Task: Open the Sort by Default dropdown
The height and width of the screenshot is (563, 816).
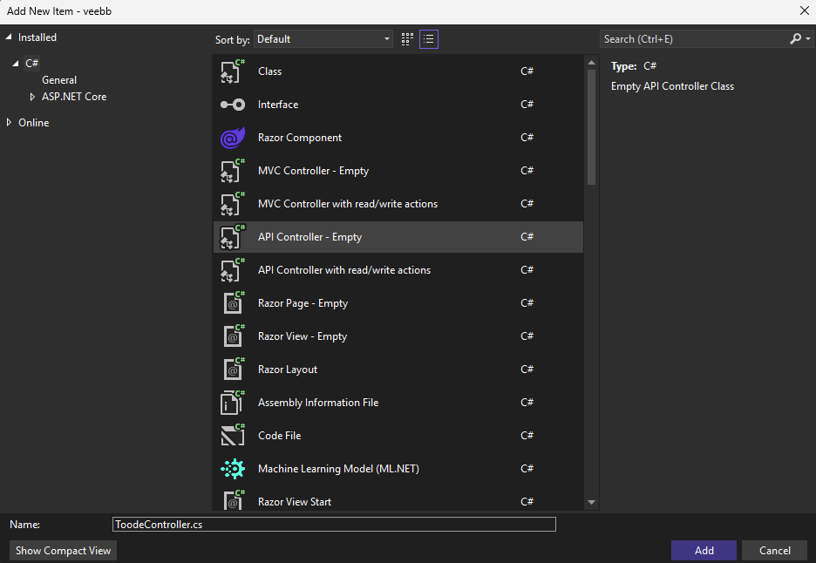Action: click(x=323, y=39)
